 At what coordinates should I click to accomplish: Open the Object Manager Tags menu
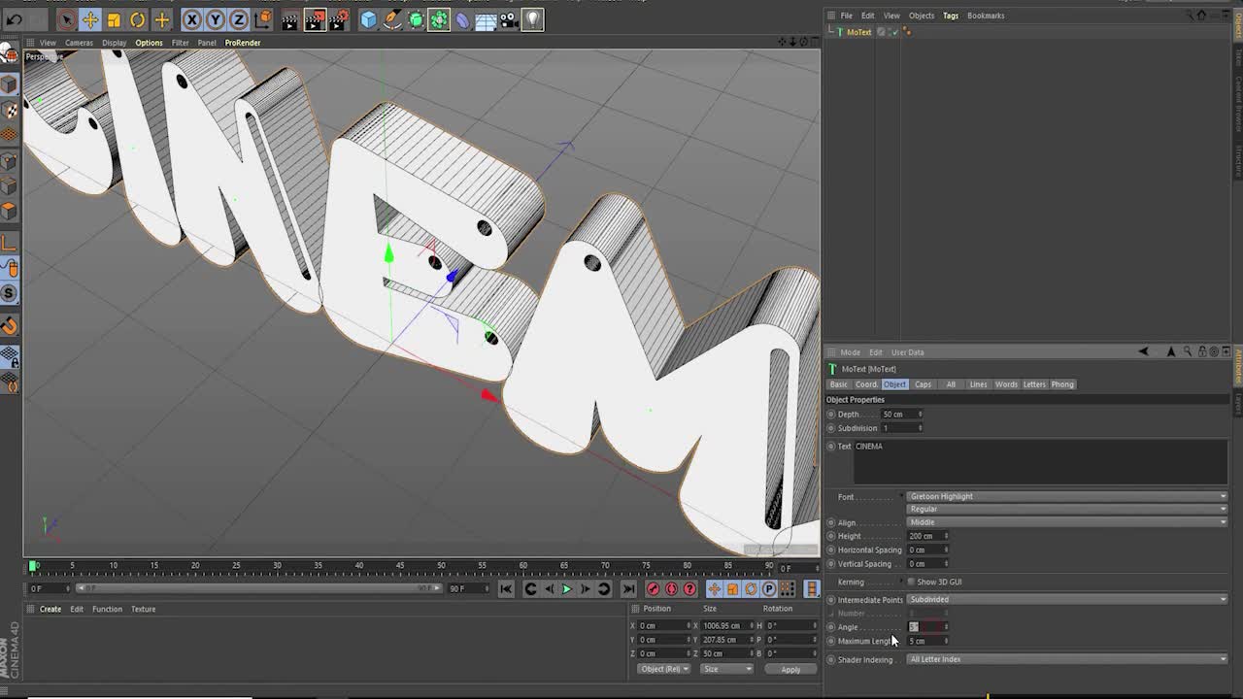click(x=951, y=16)
